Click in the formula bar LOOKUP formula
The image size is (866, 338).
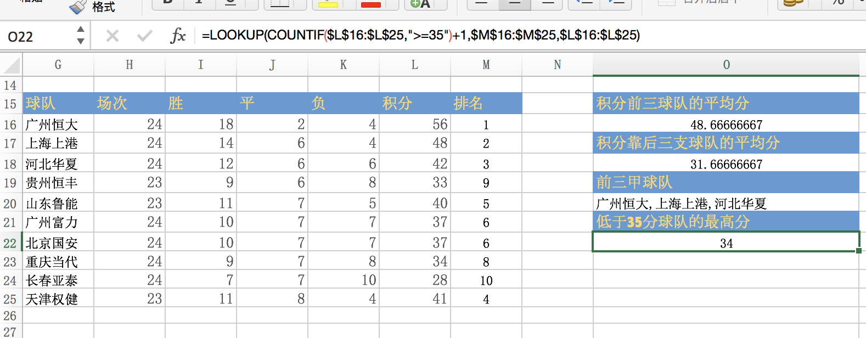point(421,35)
